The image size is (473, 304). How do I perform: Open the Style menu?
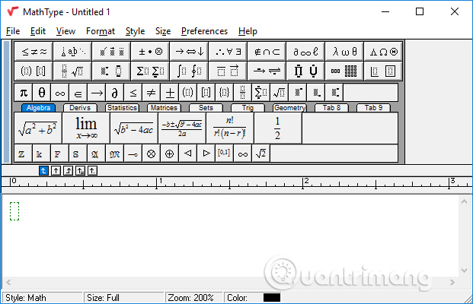point(135,31)
